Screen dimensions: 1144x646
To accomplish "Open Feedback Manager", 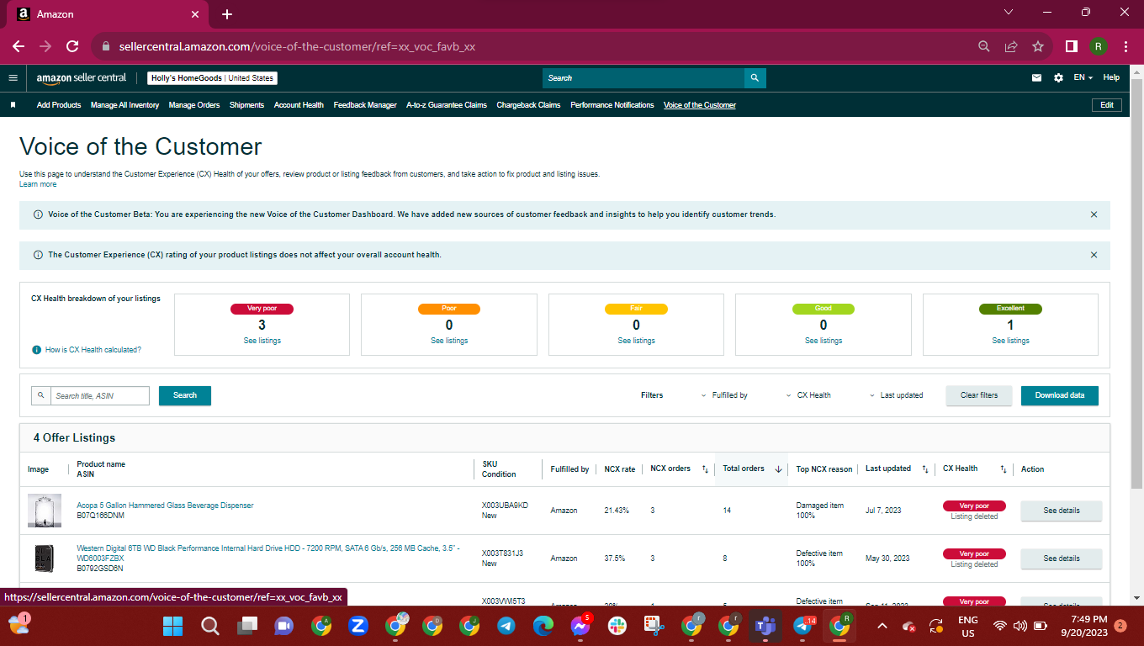I will tap(365, 105).
